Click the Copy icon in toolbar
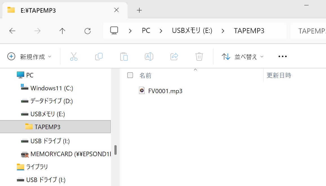Screen dimensions: 326x186 tap(99, 57)
